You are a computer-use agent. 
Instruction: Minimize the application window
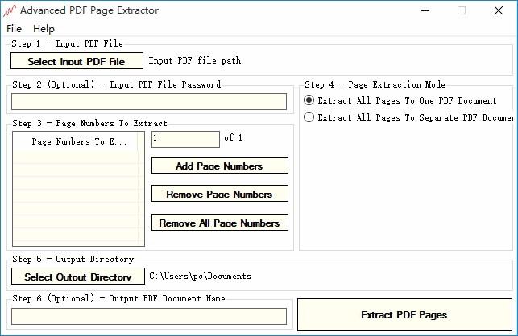425,10
